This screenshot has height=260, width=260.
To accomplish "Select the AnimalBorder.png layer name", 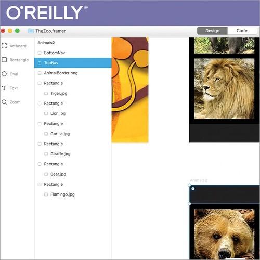I will point(61,73).
